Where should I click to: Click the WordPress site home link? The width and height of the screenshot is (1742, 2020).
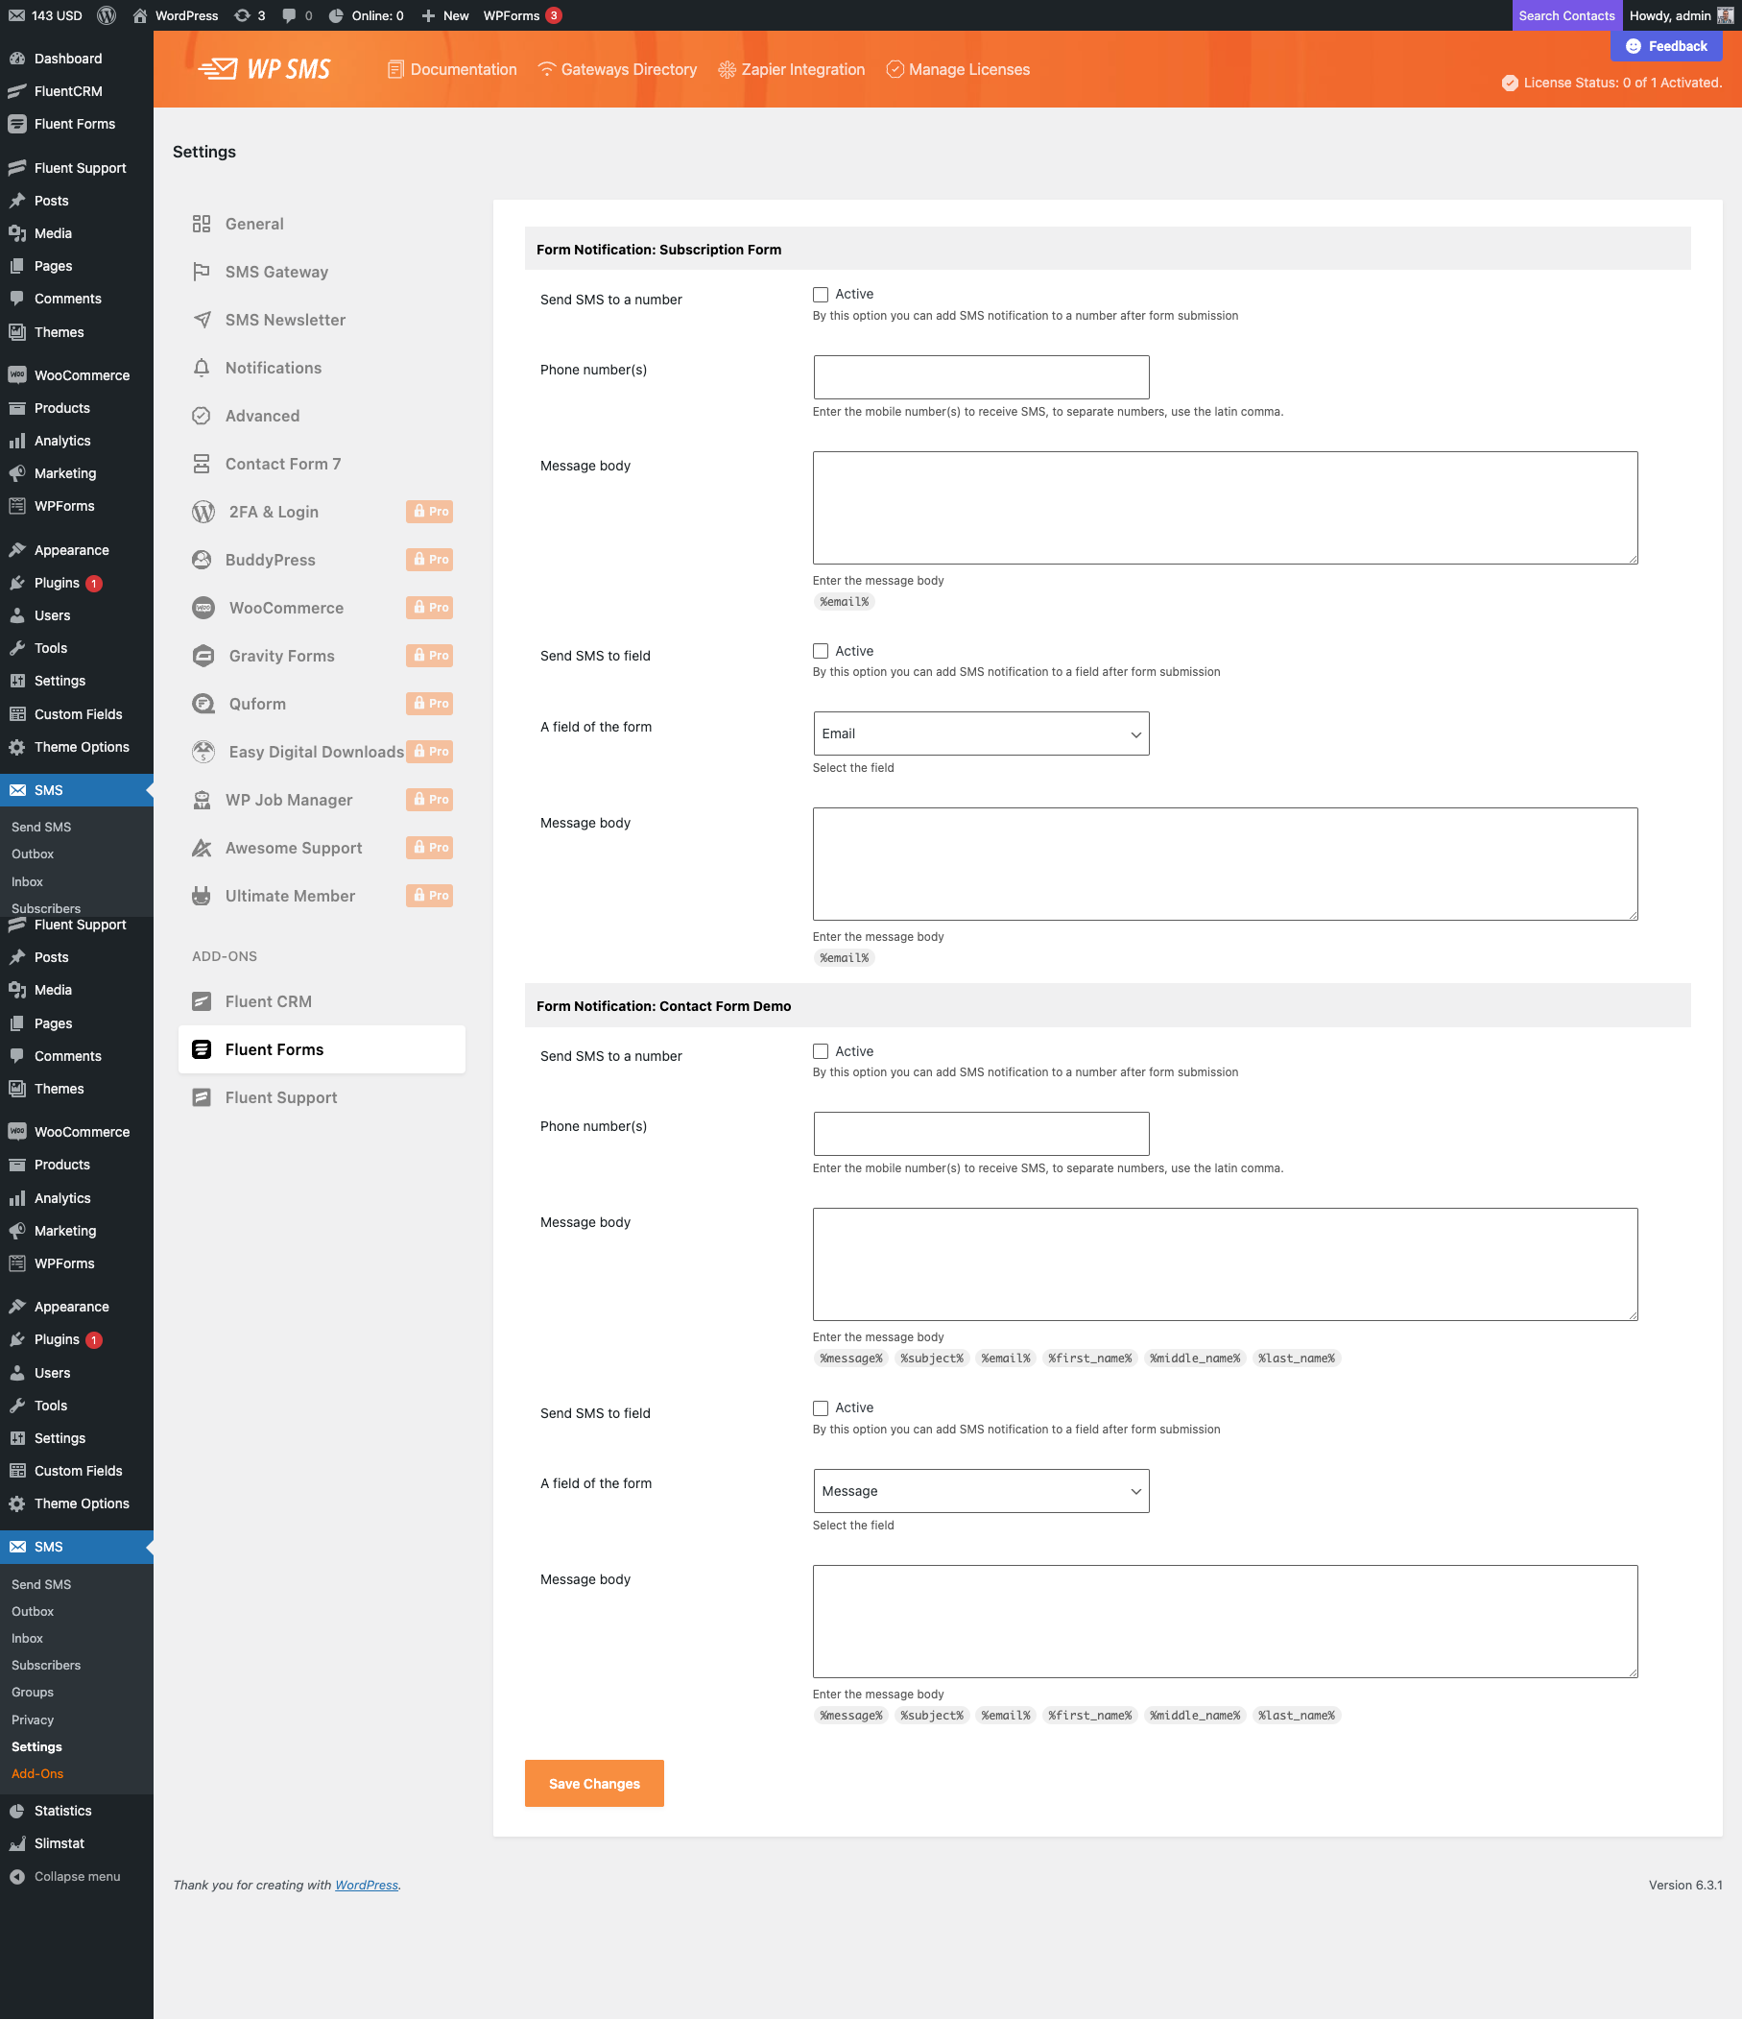coord(176,15)
